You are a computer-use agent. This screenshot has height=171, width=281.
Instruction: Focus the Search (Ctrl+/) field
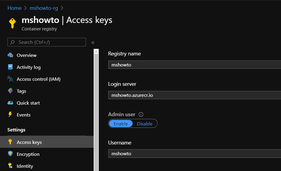click(47, 42)
